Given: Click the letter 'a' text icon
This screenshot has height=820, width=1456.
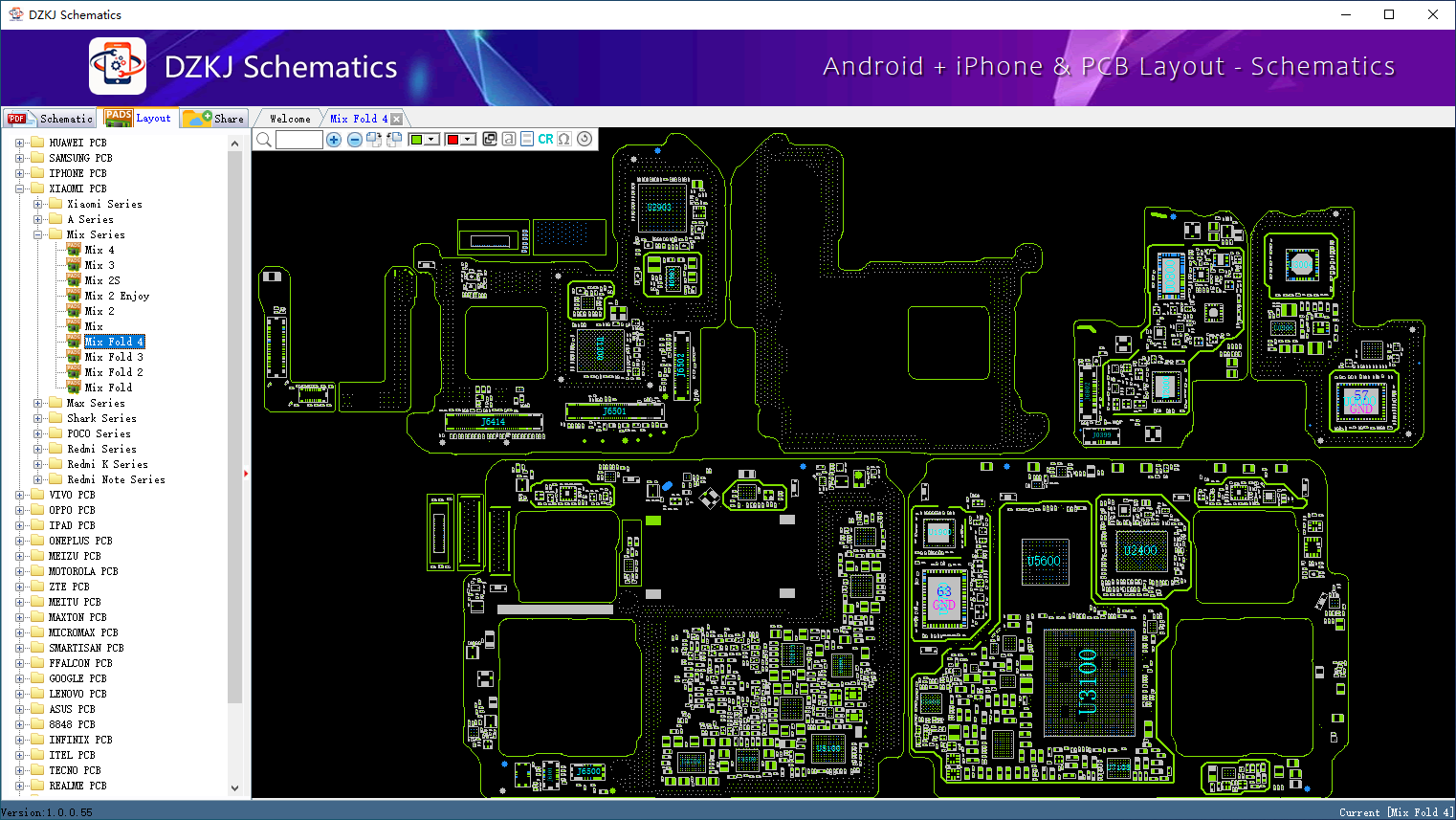Looking at the screenshot, I should pos(509,139).
